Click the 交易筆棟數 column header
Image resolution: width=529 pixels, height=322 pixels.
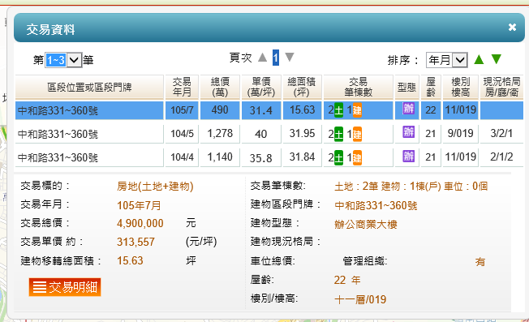(x=359, y=88)
